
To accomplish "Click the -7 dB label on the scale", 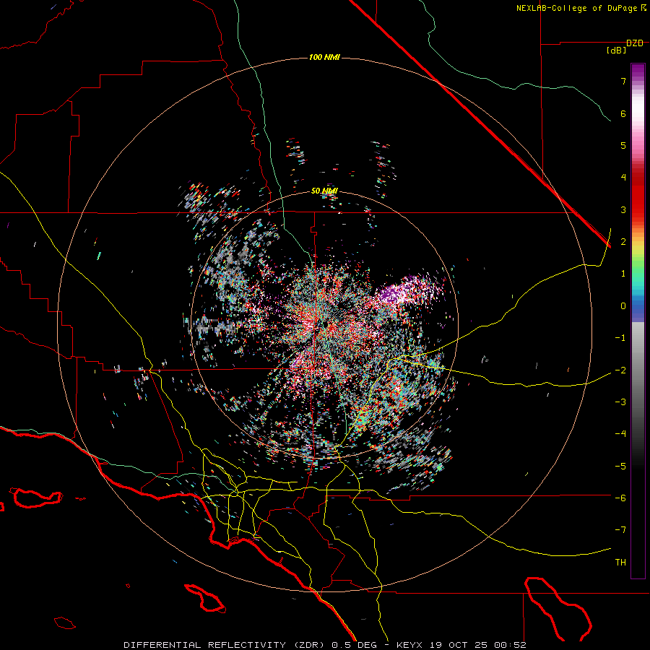I will click(620, 530).
